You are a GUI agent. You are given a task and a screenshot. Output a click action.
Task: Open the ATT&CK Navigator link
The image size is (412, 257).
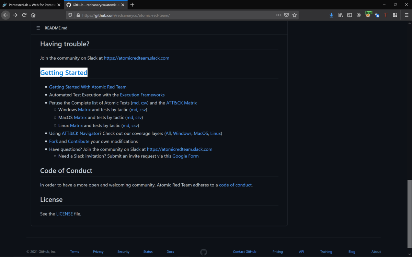click(x=80, y=133)
